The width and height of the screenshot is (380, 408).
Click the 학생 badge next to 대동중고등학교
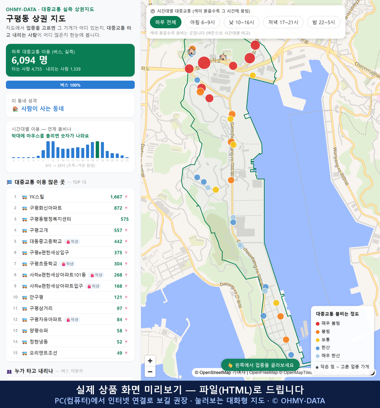(72, 242)
